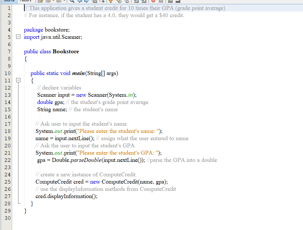Switch to the History view tab
Image resolution: width=303 pixels, height=230 pixels.
pyautogui.click(x=26, y=1)
